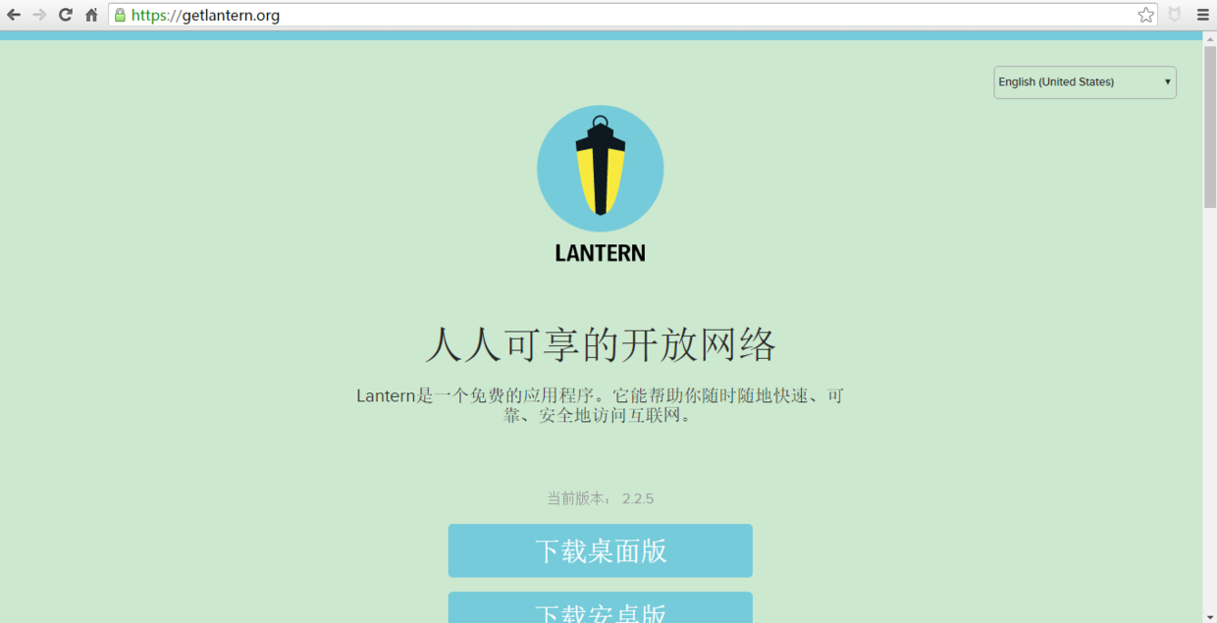Click the scrollbar up arrow

(1210, 37)
